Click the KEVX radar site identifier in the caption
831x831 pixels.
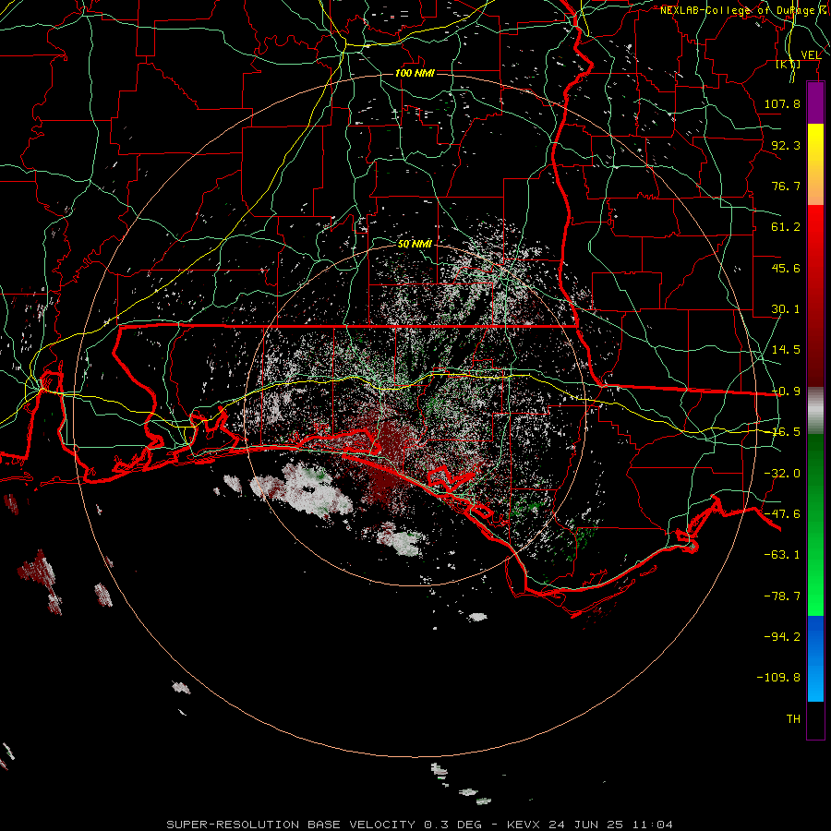[x=524, y=825]
